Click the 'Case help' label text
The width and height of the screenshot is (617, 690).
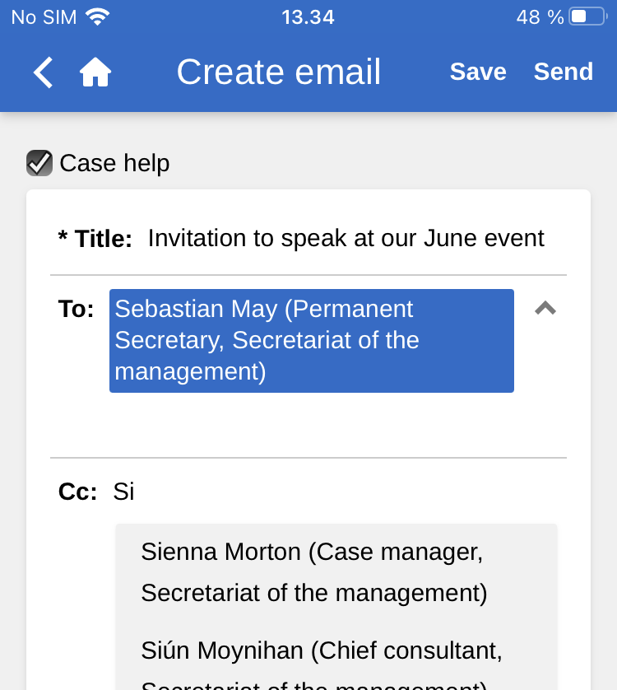tap(114, 163)
